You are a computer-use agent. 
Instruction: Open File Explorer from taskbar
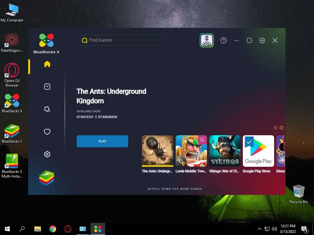[x=37, y=229]
